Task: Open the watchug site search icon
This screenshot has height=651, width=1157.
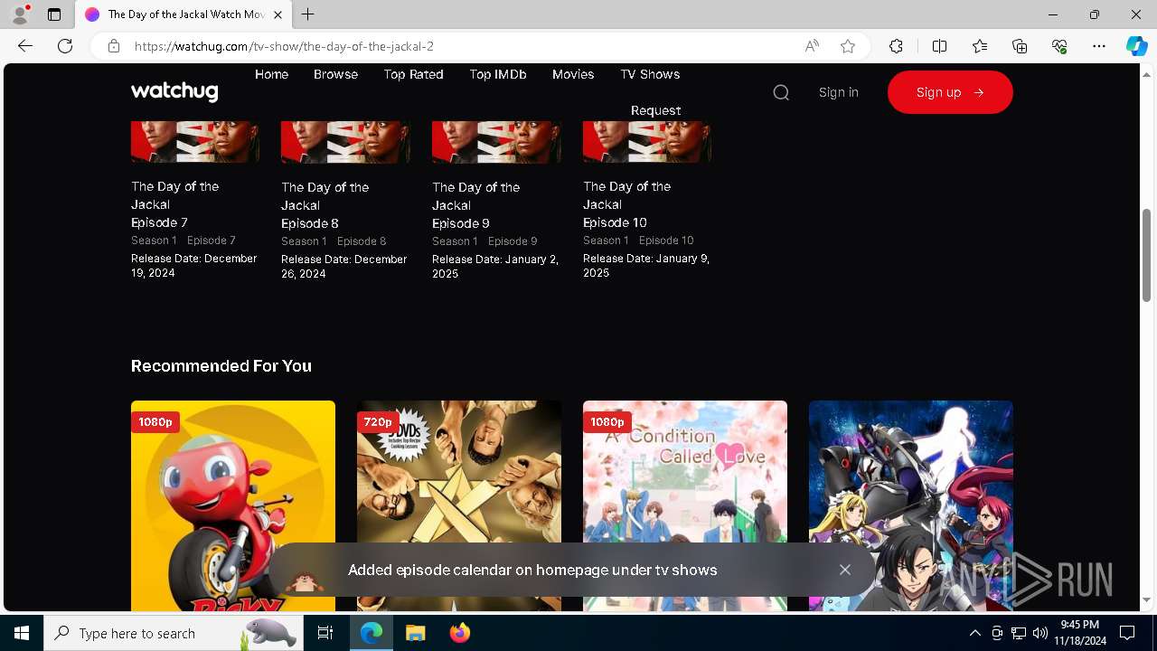Action: tap(781, 92)
